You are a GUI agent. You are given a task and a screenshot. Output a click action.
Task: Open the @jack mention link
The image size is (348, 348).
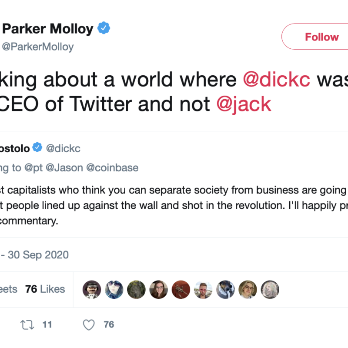244,104
